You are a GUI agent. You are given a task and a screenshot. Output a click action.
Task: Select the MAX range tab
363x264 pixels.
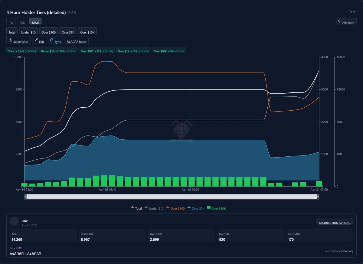[x=35, y=21]
